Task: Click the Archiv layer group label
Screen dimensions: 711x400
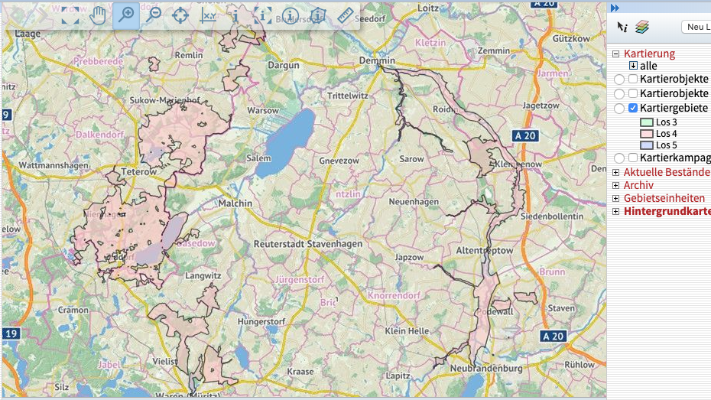Action: pyautogui.click(x=638, y=185)
